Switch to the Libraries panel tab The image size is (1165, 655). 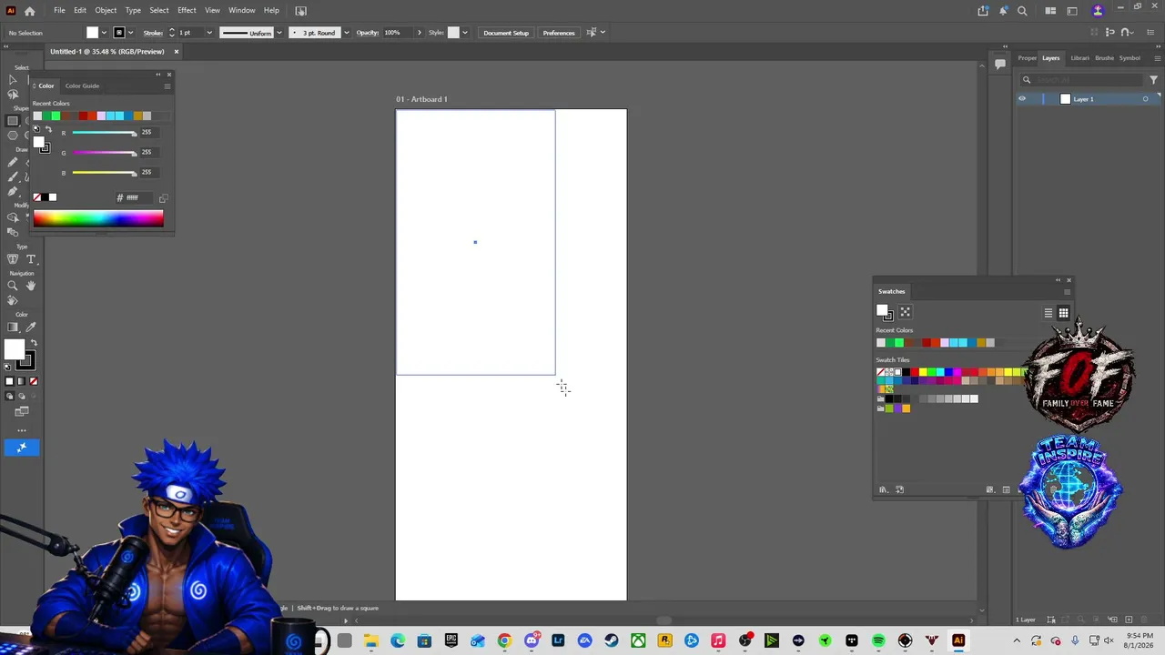point(1079,58)
